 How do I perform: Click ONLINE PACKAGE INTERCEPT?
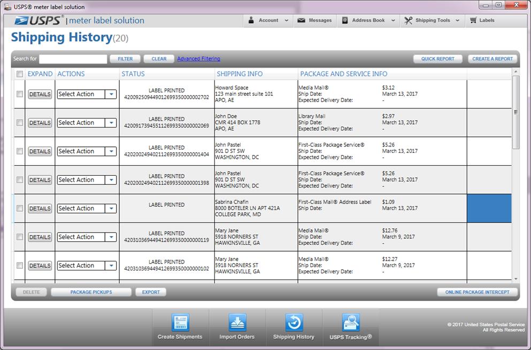(477, 292)
